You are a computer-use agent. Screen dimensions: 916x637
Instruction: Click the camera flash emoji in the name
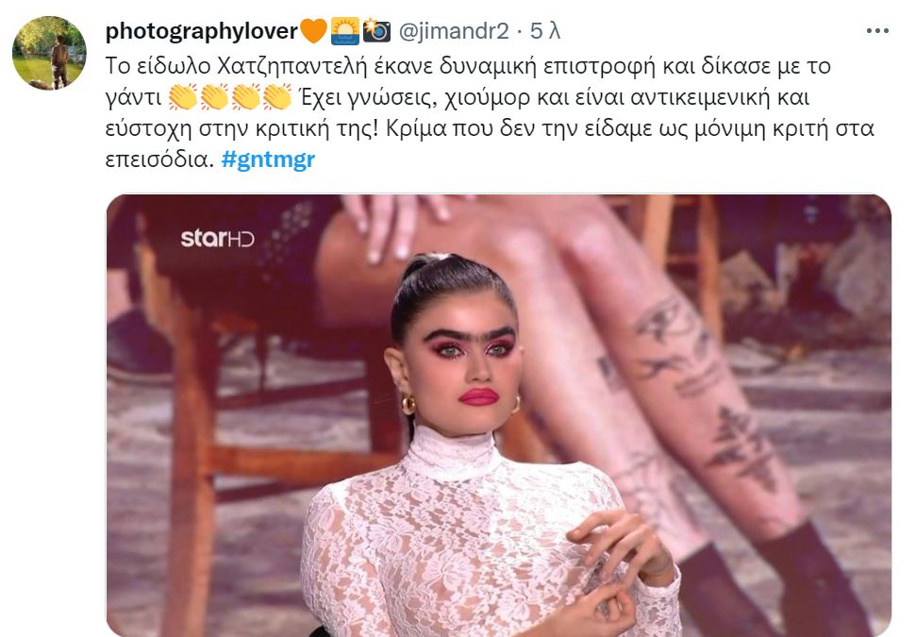pyautogui.click(x=376, y=31)
